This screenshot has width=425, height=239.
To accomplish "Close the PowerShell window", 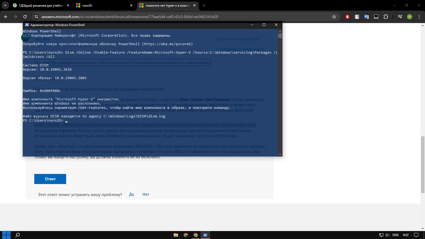I will point(276,25).
